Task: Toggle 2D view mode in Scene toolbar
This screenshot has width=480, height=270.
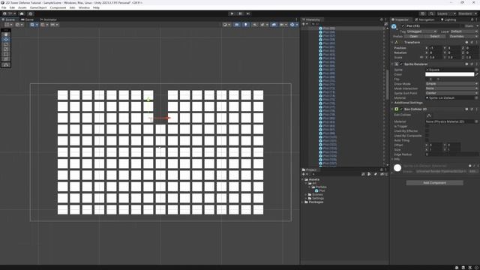Action: pos(237,25)
